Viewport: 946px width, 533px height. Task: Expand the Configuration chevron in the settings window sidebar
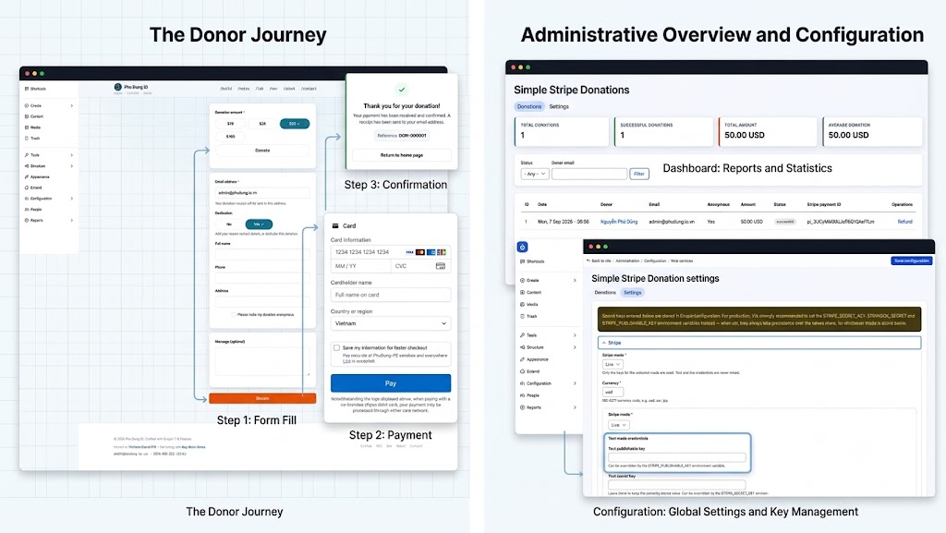click(x=575, y=383)
